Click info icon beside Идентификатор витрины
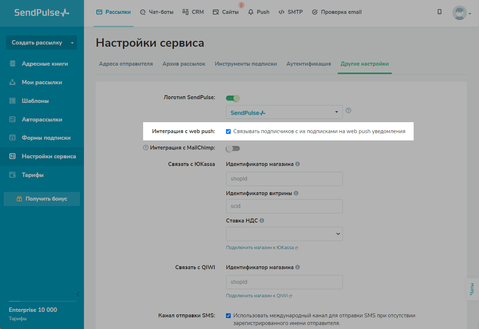The height and width of the screenshot is (329, 479). (296, 193)
